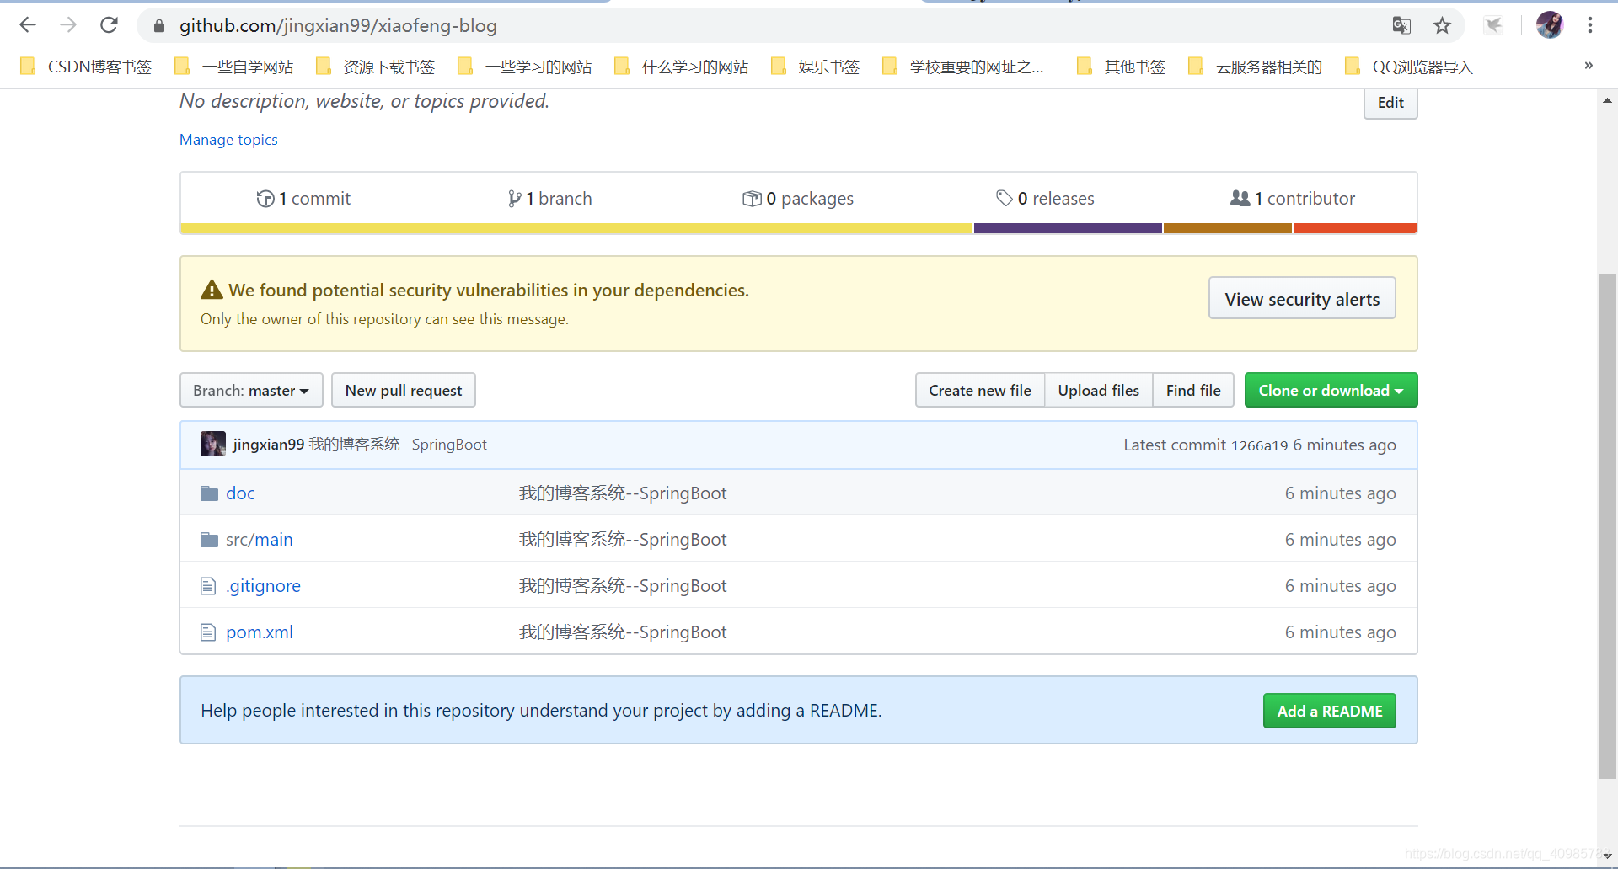Screen dimensions: 1618x869
Task: View the 1 branch list
Action: pyautogui.click(x=549, y=199)
